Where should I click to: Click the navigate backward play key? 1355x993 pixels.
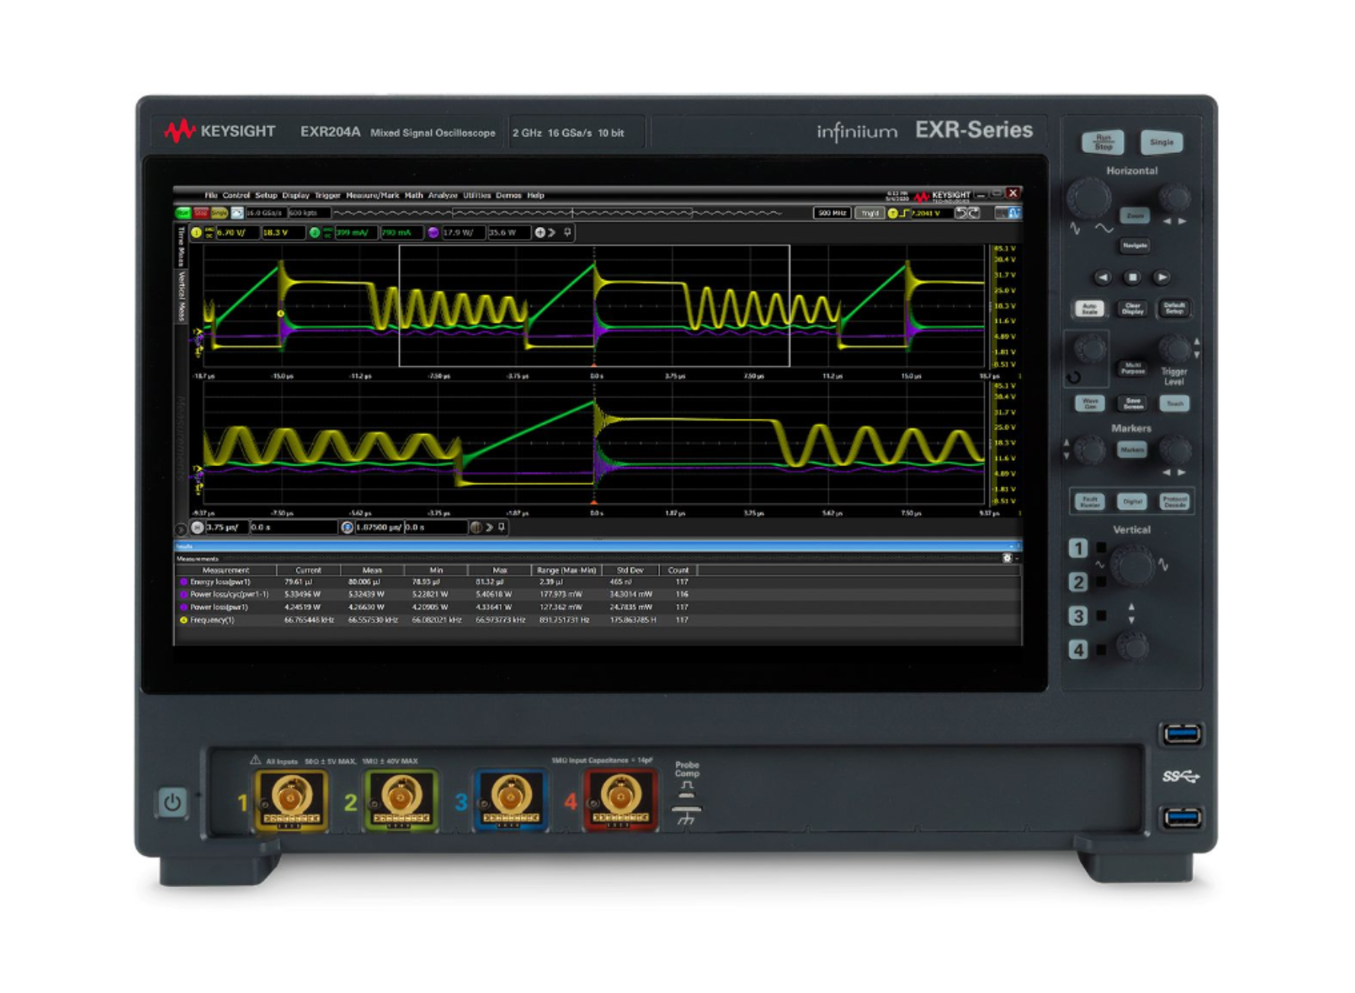(1102, 278)
